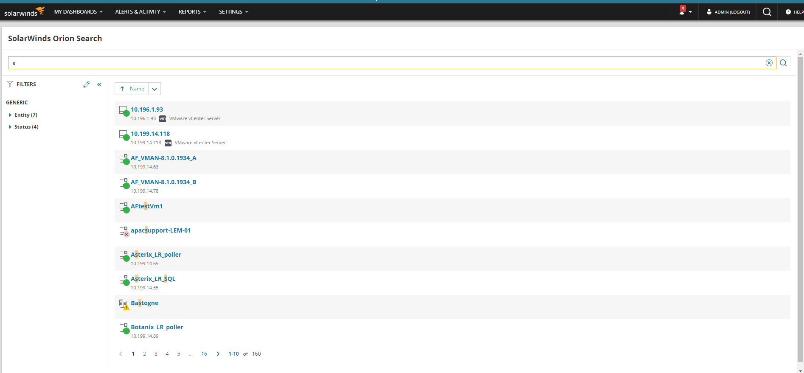Click node icon for AFtestVm1

coord(124,208)
